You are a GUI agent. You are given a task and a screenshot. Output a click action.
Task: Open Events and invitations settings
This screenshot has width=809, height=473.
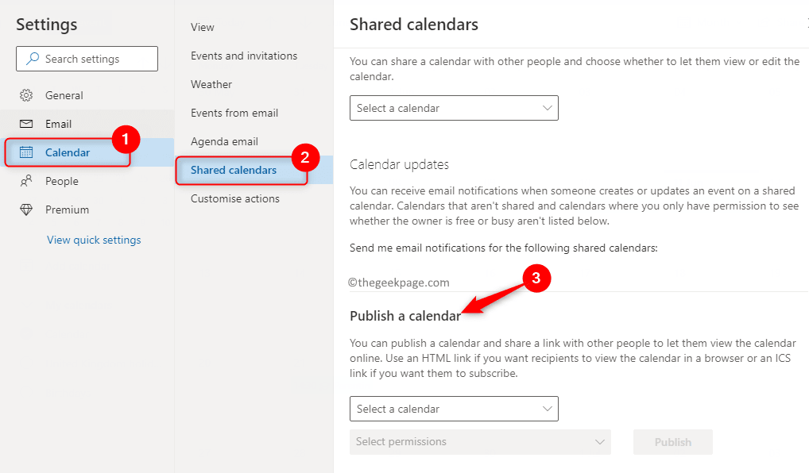[x=243, y=56]
